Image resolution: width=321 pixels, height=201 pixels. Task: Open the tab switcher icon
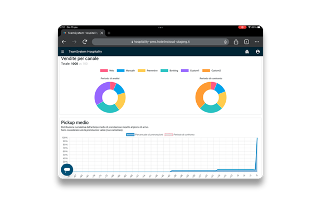tap(246, 42)
